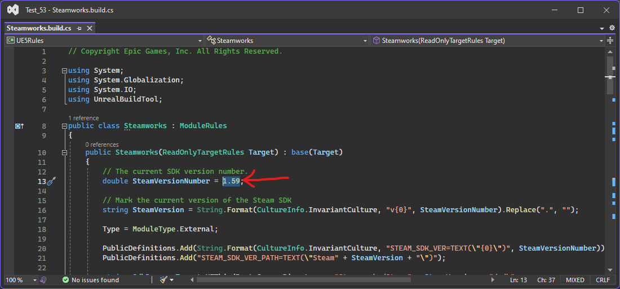
Task: Click the screwdriver quick actions icon
Action: pyautogui.click(x=51, y=181)
